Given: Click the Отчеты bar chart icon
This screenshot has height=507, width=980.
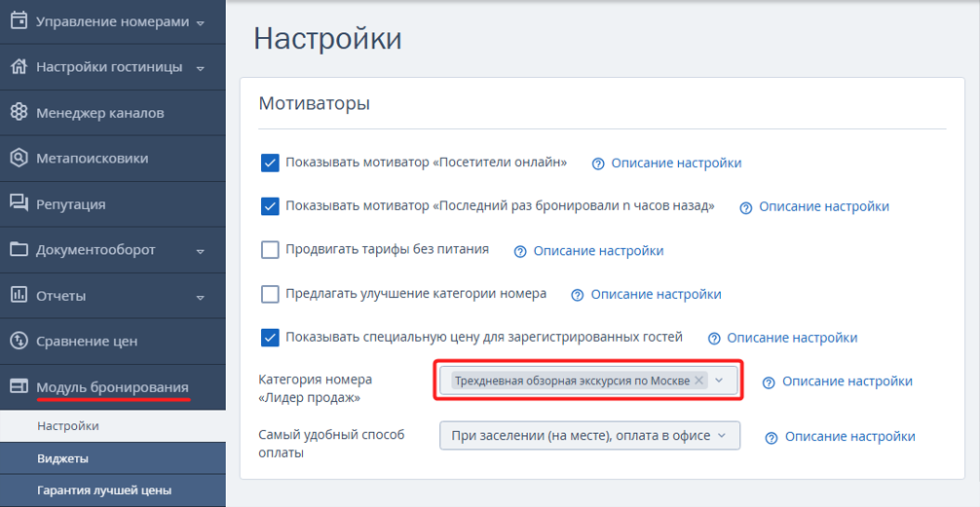Looking at the screenshot, I should pyautogui.click(x=19, y=295).
